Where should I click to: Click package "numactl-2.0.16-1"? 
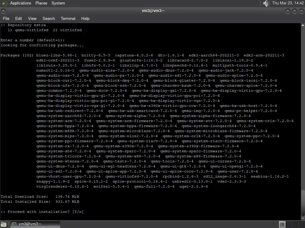pos(55,70)
